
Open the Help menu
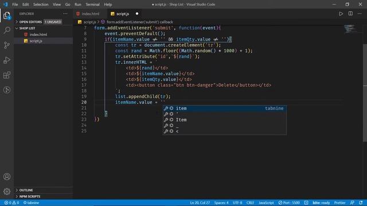click(x=108, y=4)
